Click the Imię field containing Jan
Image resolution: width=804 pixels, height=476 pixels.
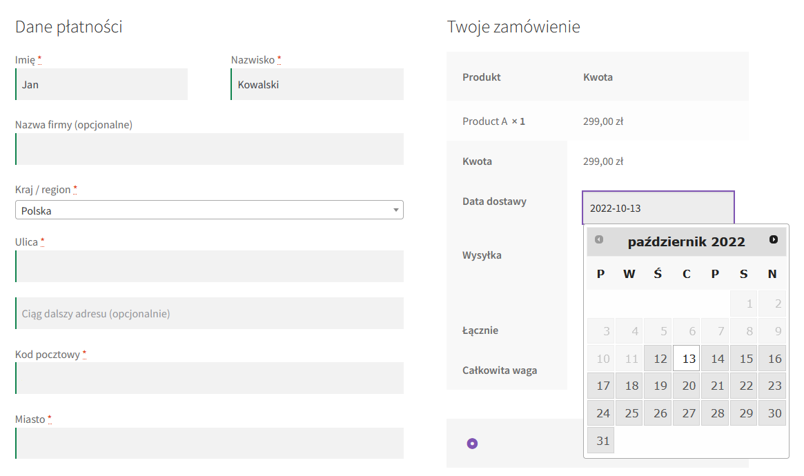(x=101, y=85)
